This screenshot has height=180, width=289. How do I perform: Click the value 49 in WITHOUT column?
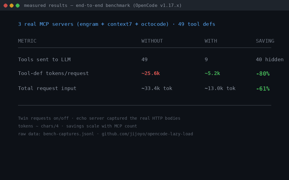pyautogui.click(x=144, y=59)
